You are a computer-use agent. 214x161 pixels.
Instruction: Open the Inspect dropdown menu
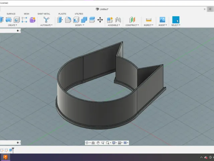click(x=148, y=25)
